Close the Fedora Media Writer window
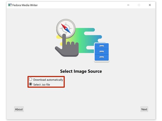The height and width of the screenshot is (121, 162). pyautogui.click(x=150, y=5)
